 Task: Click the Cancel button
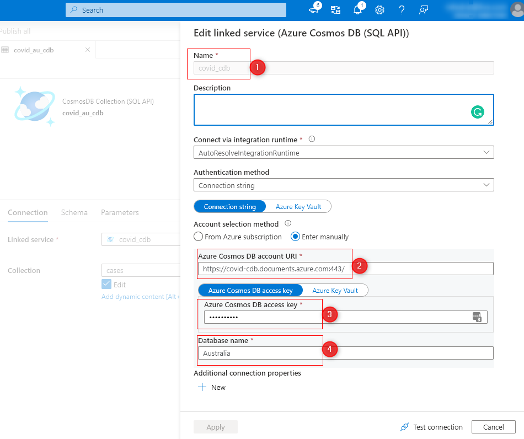[x=493, y=427]
